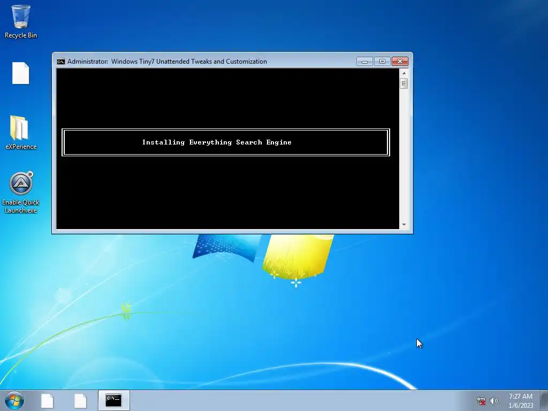Open the console window system menu icon
This screenshot has height=411, width=548.
coord(61,62)
